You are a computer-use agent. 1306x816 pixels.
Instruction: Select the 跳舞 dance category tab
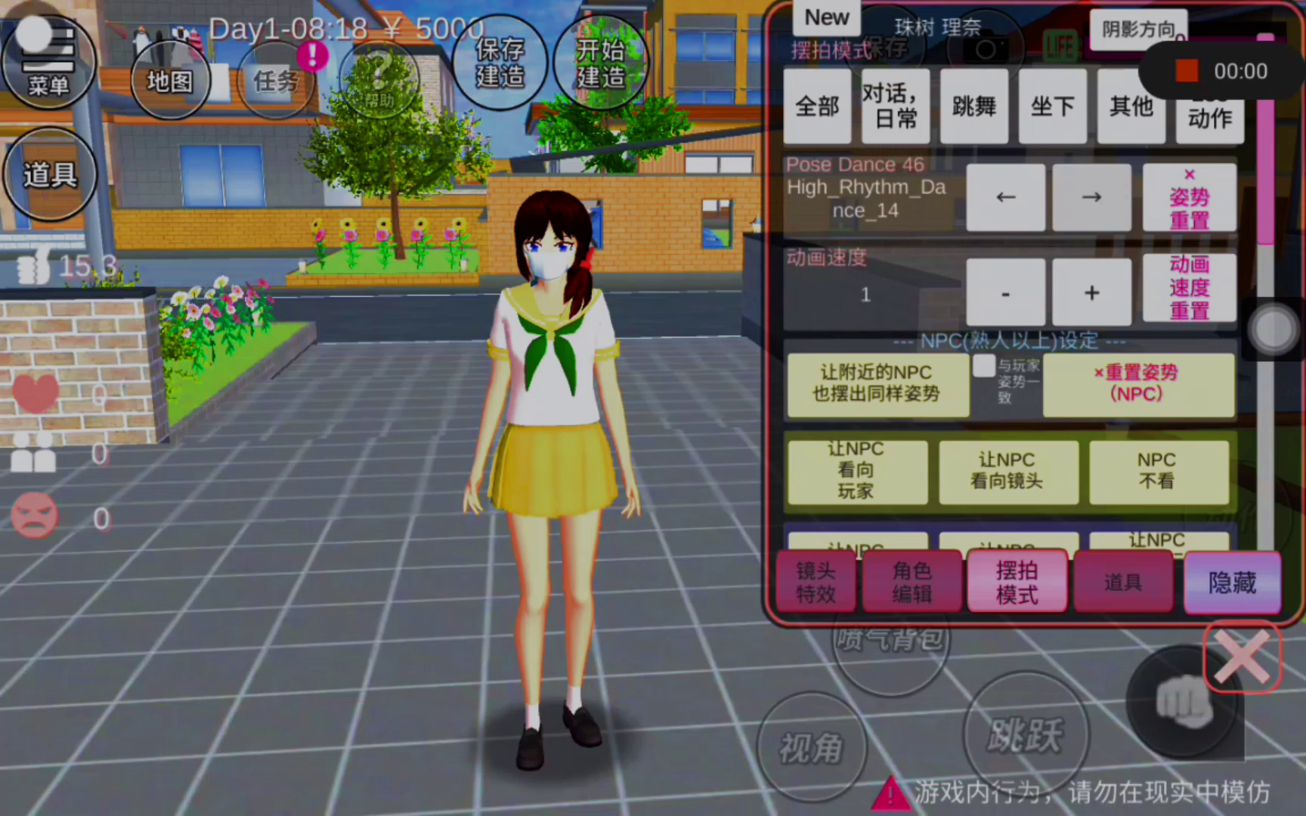coord(974,107)
